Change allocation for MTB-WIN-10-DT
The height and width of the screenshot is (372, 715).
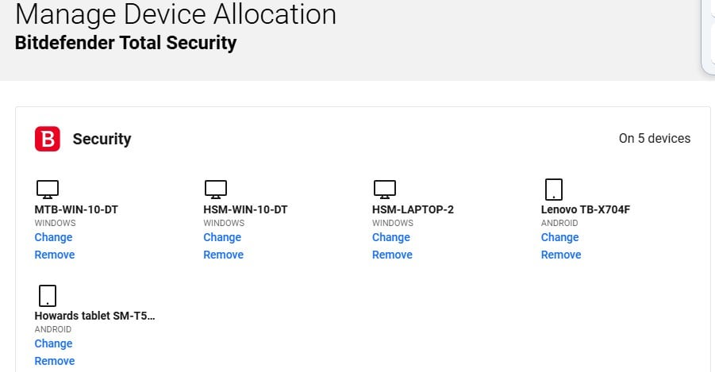(53, 237)
